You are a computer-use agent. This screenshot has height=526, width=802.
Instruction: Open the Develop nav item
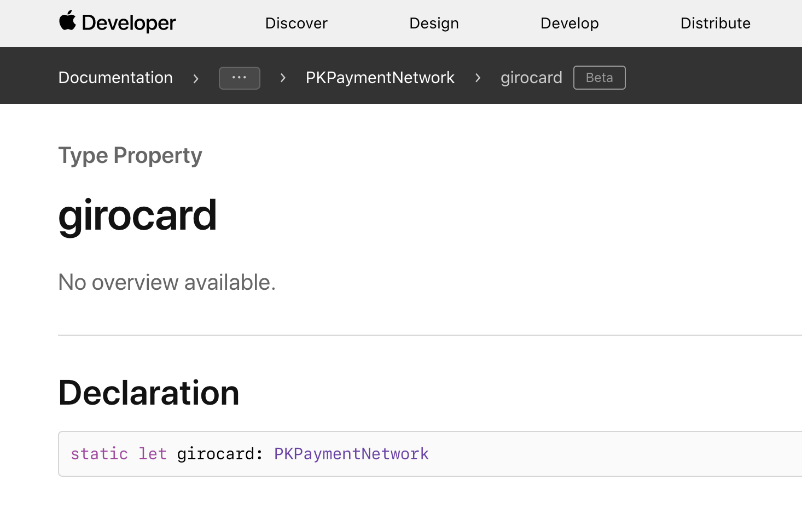click(569, 23)
